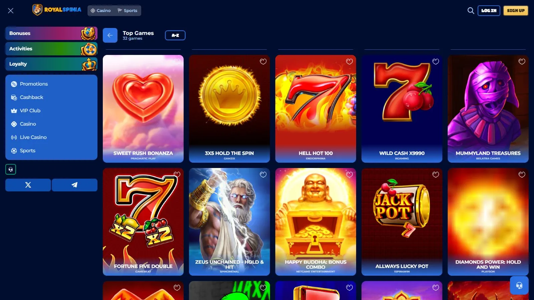Open the live chat support bubble

tap(519, 285)
